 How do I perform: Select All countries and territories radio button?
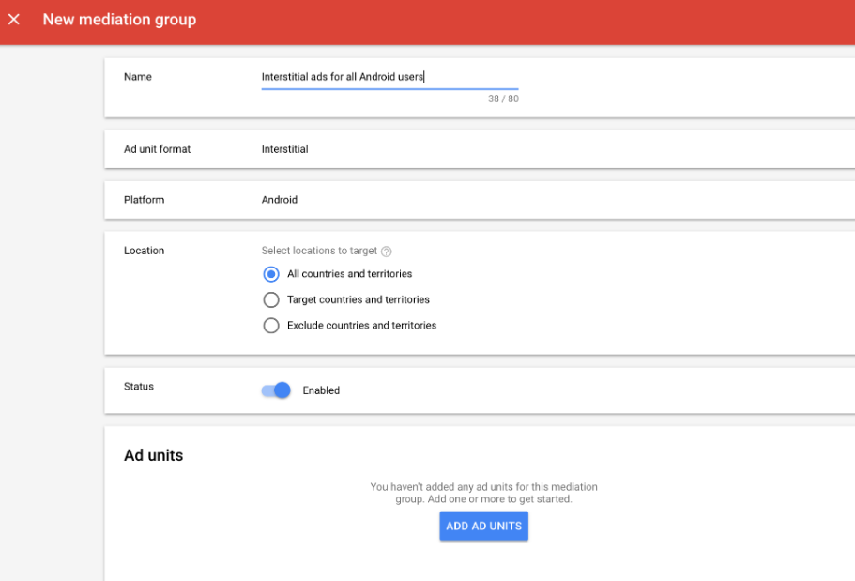click(271, 274)
